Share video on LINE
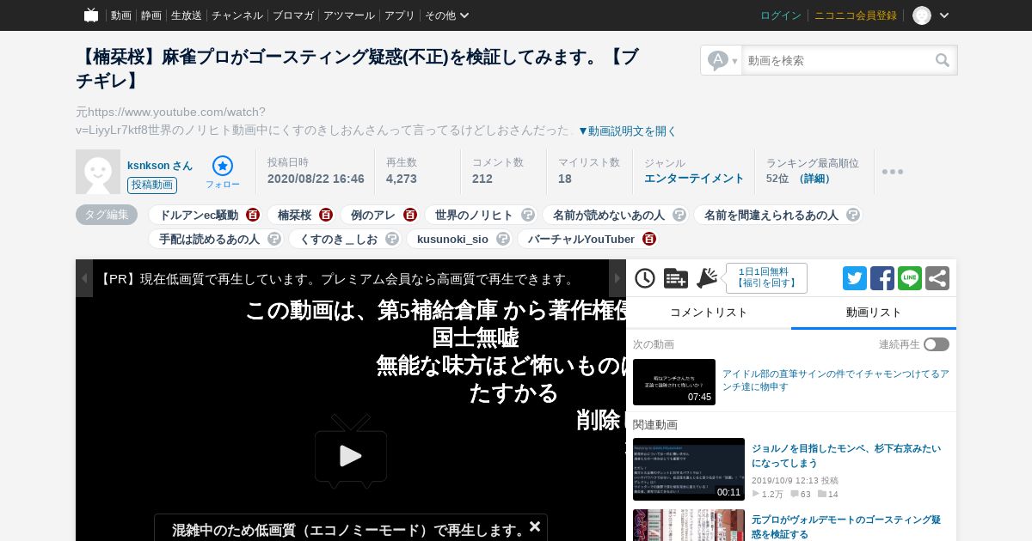Image resolution: width=1032 pixels, height=541 pixels. coord(910,278)
